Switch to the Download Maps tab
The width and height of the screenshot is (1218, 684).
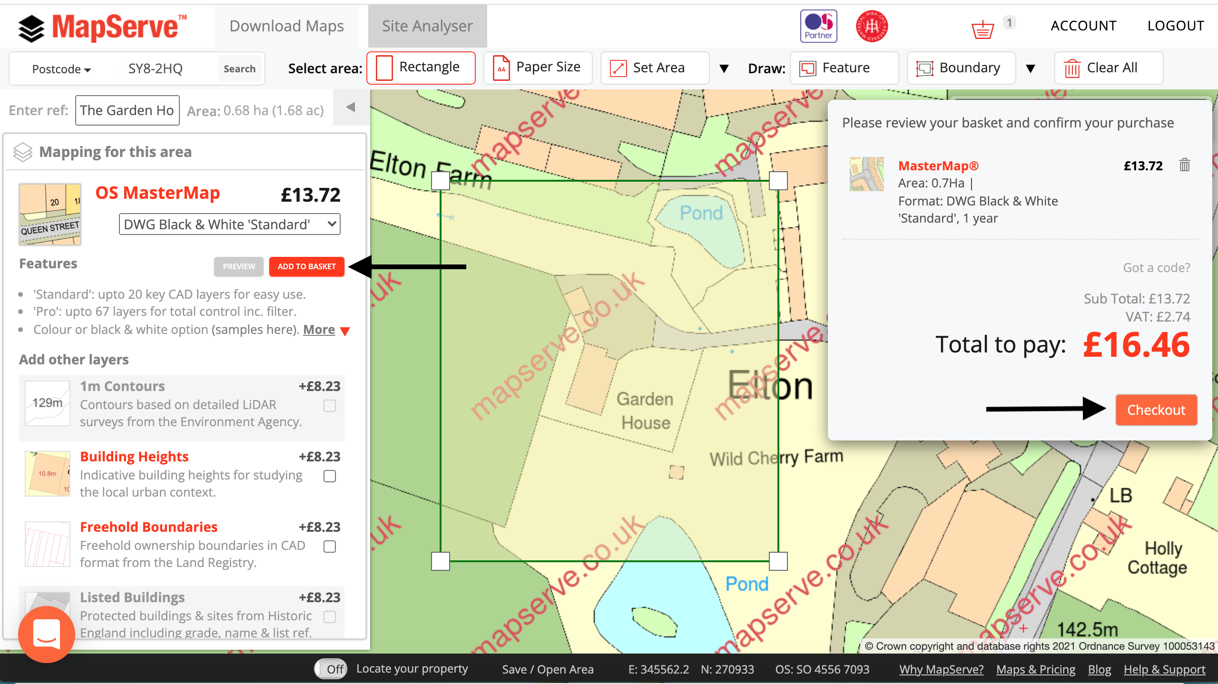point(286,26)
